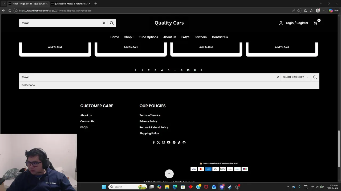Screen dimensions: 341x191
Task: Open the browser tab list chevron
Action: click(x=3, y=3)
